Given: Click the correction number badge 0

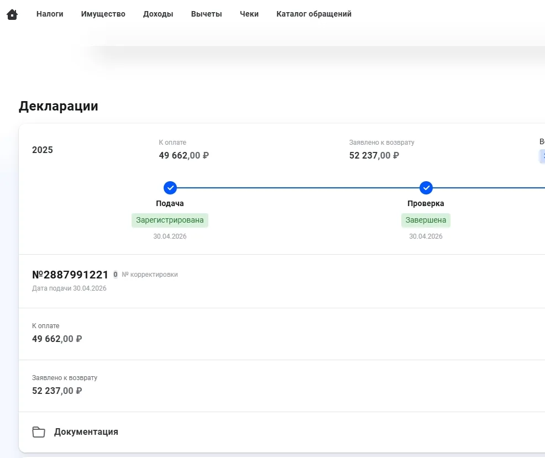Looking at the screenshot, I should (x=116, y=275).
